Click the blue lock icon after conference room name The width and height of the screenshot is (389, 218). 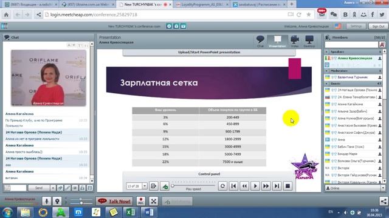point(176,26)
